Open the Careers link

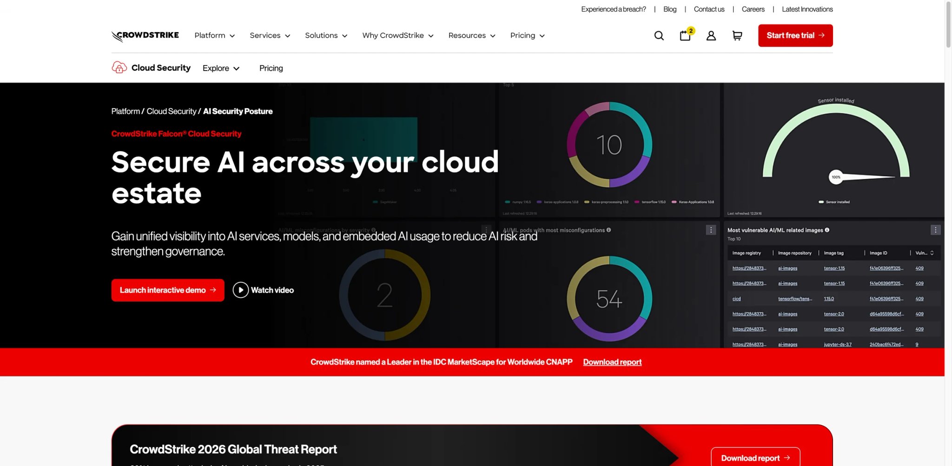[753, 9]
